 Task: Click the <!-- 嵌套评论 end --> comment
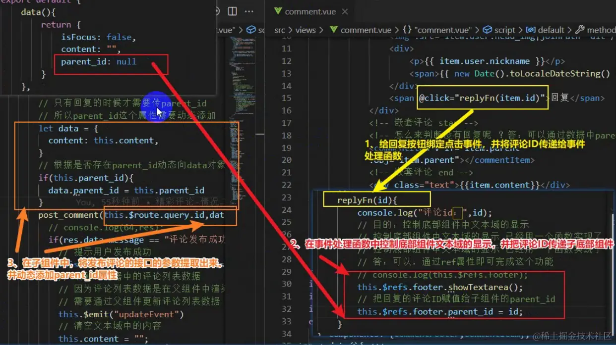(421, 172)
